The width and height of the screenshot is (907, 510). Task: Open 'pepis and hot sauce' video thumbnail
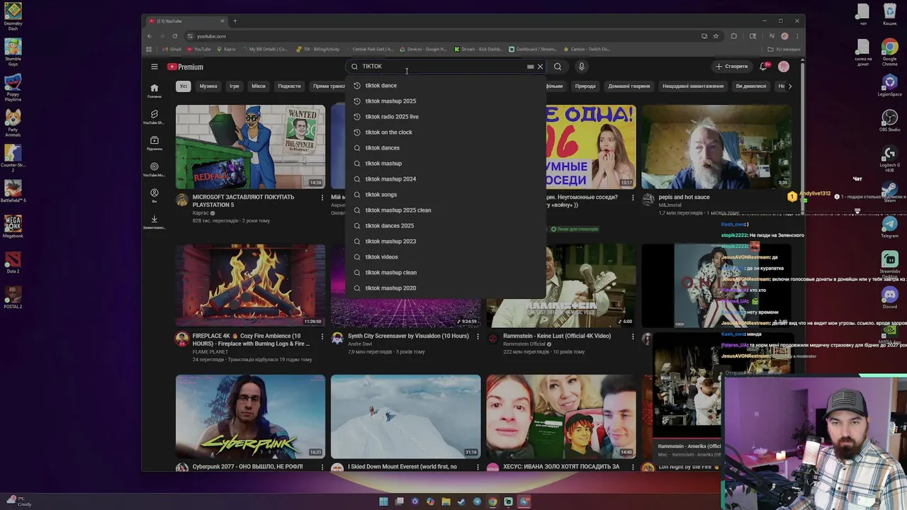coord(716,147)
